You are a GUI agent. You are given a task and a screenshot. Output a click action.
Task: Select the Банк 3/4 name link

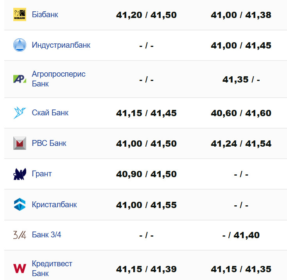pos(47,235)
